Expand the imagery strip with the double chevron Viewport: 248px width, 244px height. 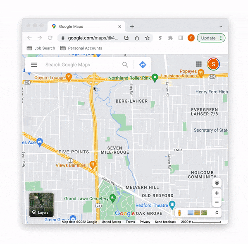[x=217, y=213]
